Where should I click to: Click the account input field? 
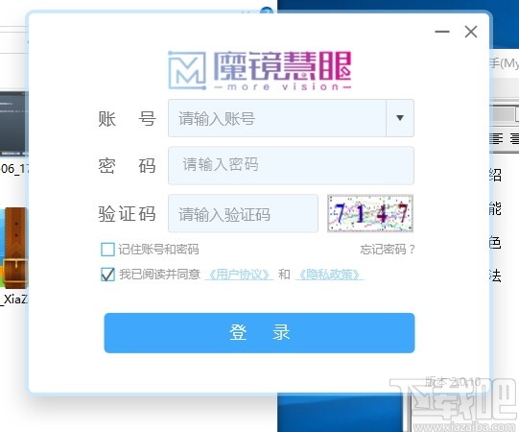(277, 118)
